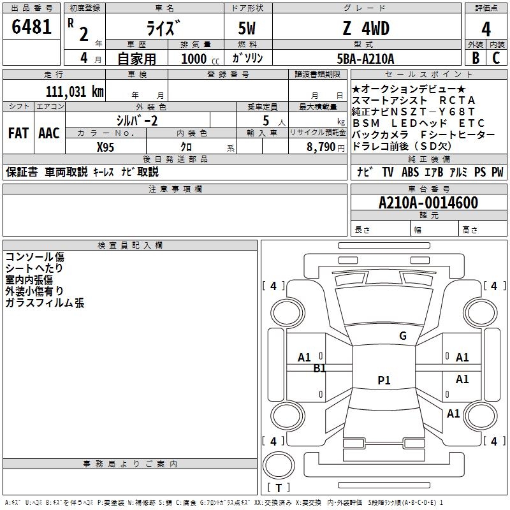The width and height of the screenshot is (510, 510).
Task: Click 長さ dimension field
Action: point(380,229)
